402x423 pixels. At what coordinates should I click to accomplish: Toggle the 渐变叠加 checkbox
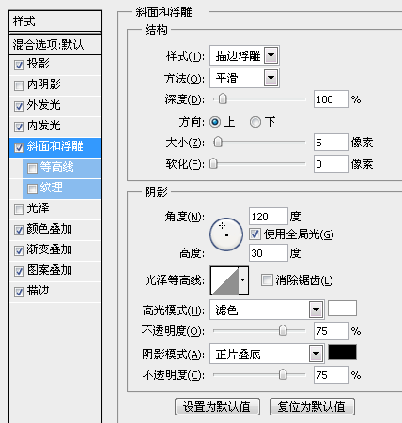coord(19,250)
